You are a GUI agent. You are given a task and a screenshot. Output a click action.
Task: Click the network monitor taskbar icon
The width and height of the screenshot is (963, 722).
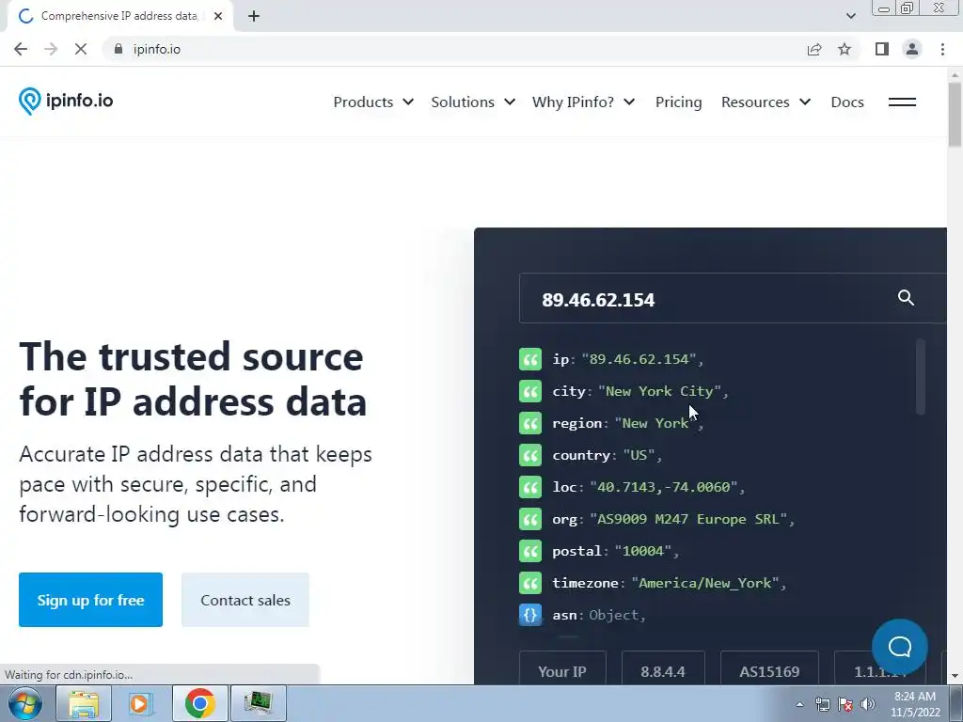[x=258, y=703]
